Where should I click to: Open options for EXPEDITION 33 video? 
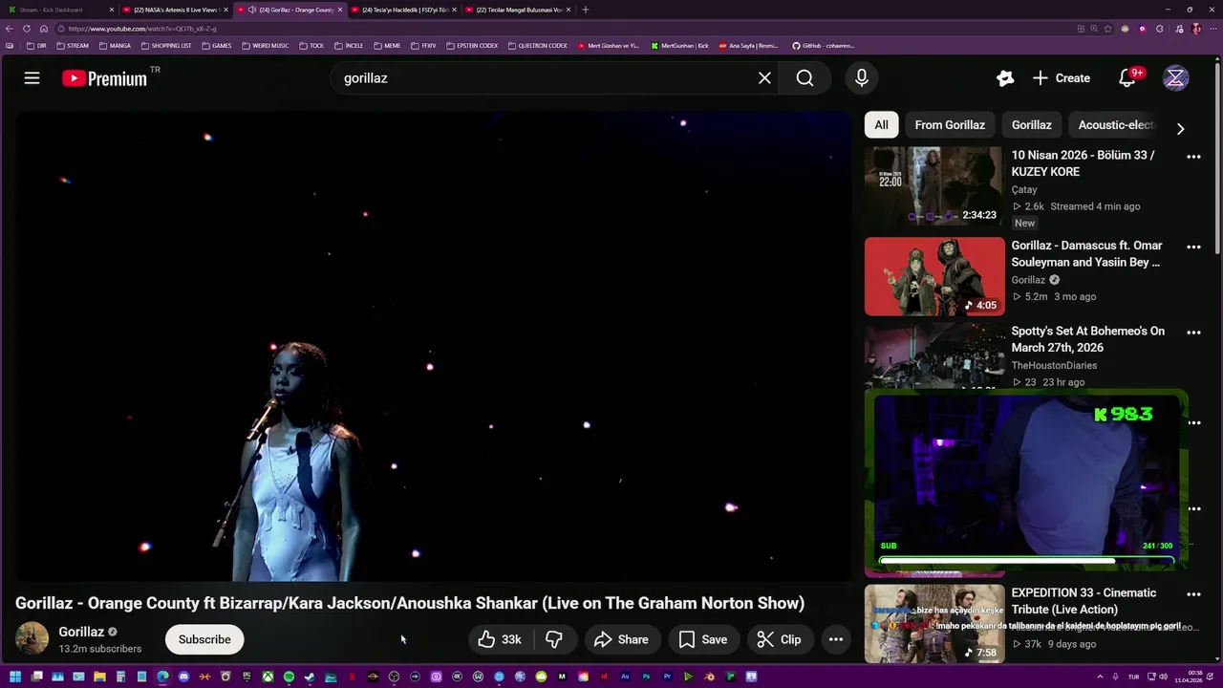pyautogui.click(x=1193, y=594)
